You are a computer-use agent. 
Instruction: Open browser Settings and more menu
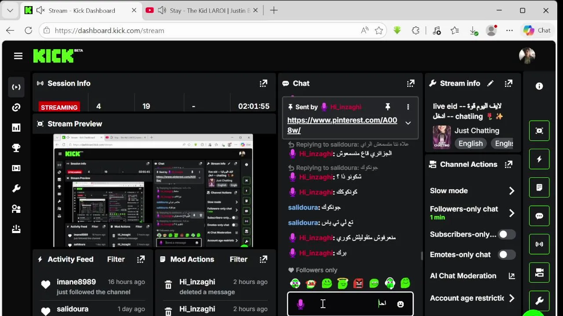click(x=509, y=30)
